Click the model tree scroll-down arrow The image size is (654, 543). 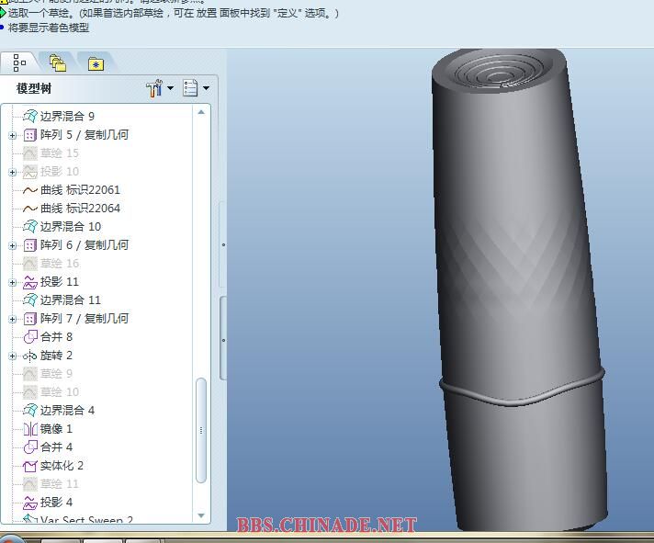[201, 517]
